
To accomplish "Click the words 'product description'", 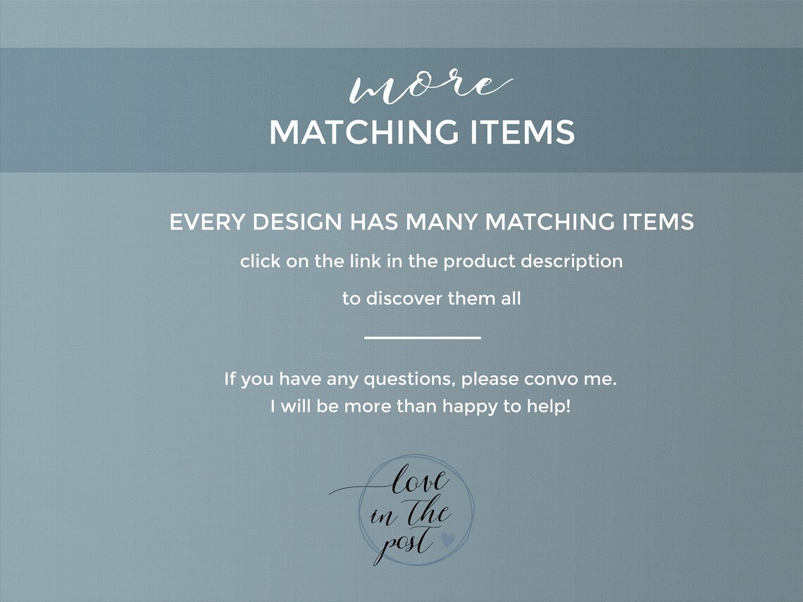I will (x=533, y=262).
